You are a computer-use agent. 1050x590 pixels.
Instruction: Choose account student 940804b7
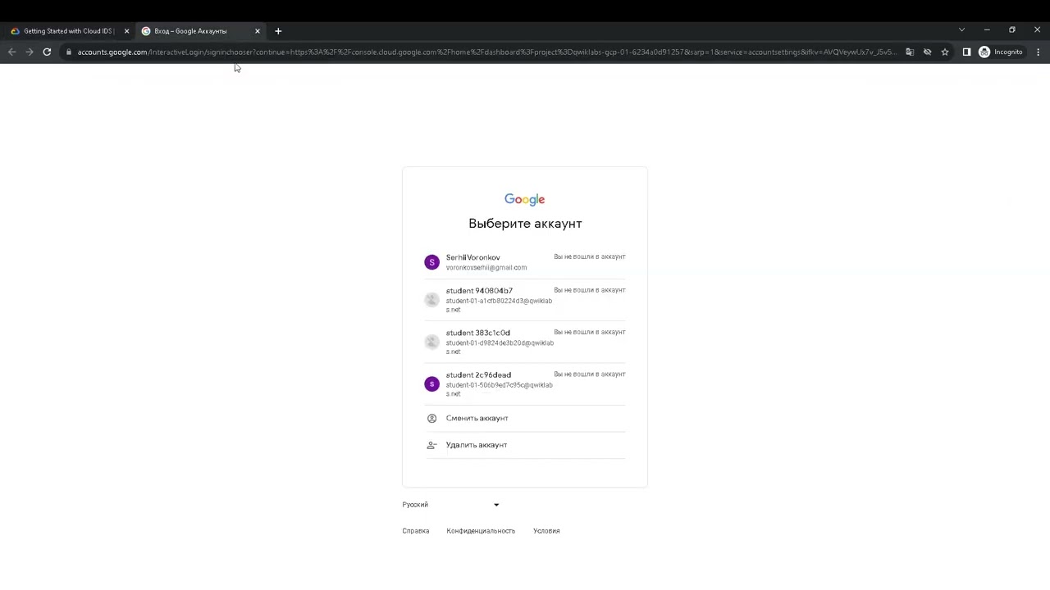click(x=525, y=300)
